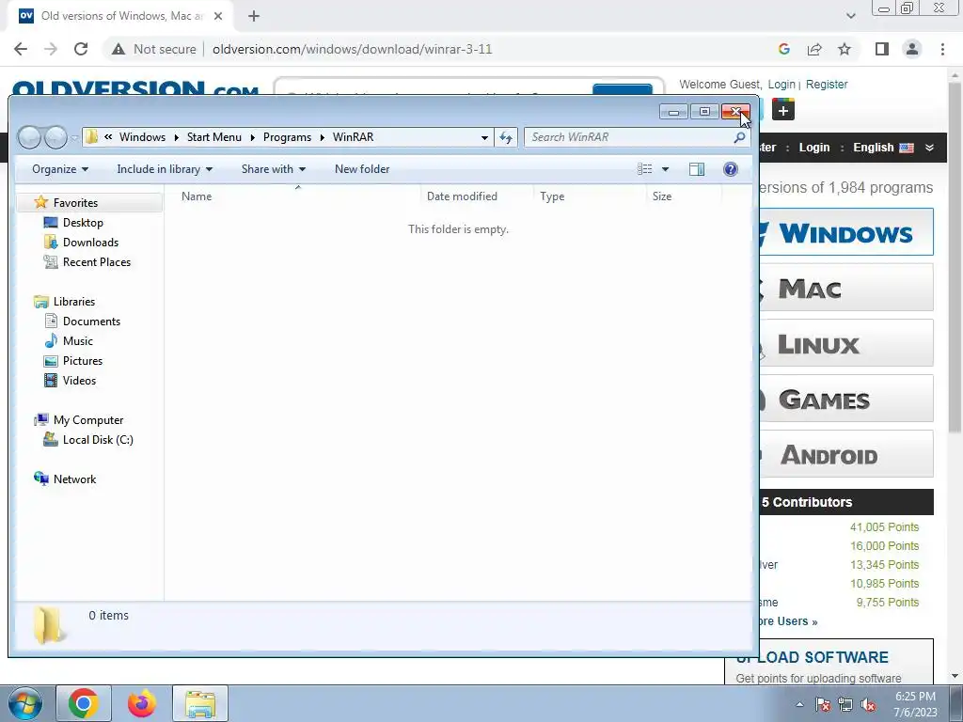This screenshot has width=963, height=722.
Task: Click the Programs breadcrumb segment
Action: pos(287,137)
